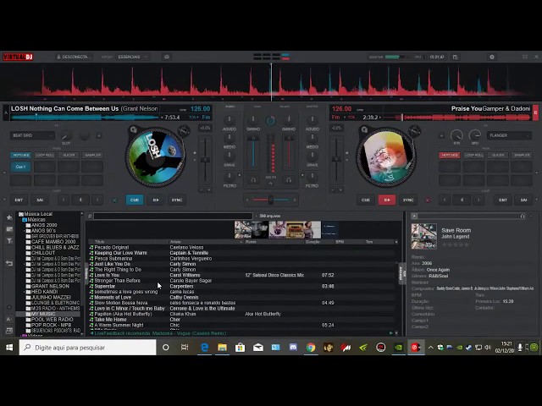Open left deck BEAT GRID effect dropdown
This screenshot has height=406, width=542.
(32, 135)
